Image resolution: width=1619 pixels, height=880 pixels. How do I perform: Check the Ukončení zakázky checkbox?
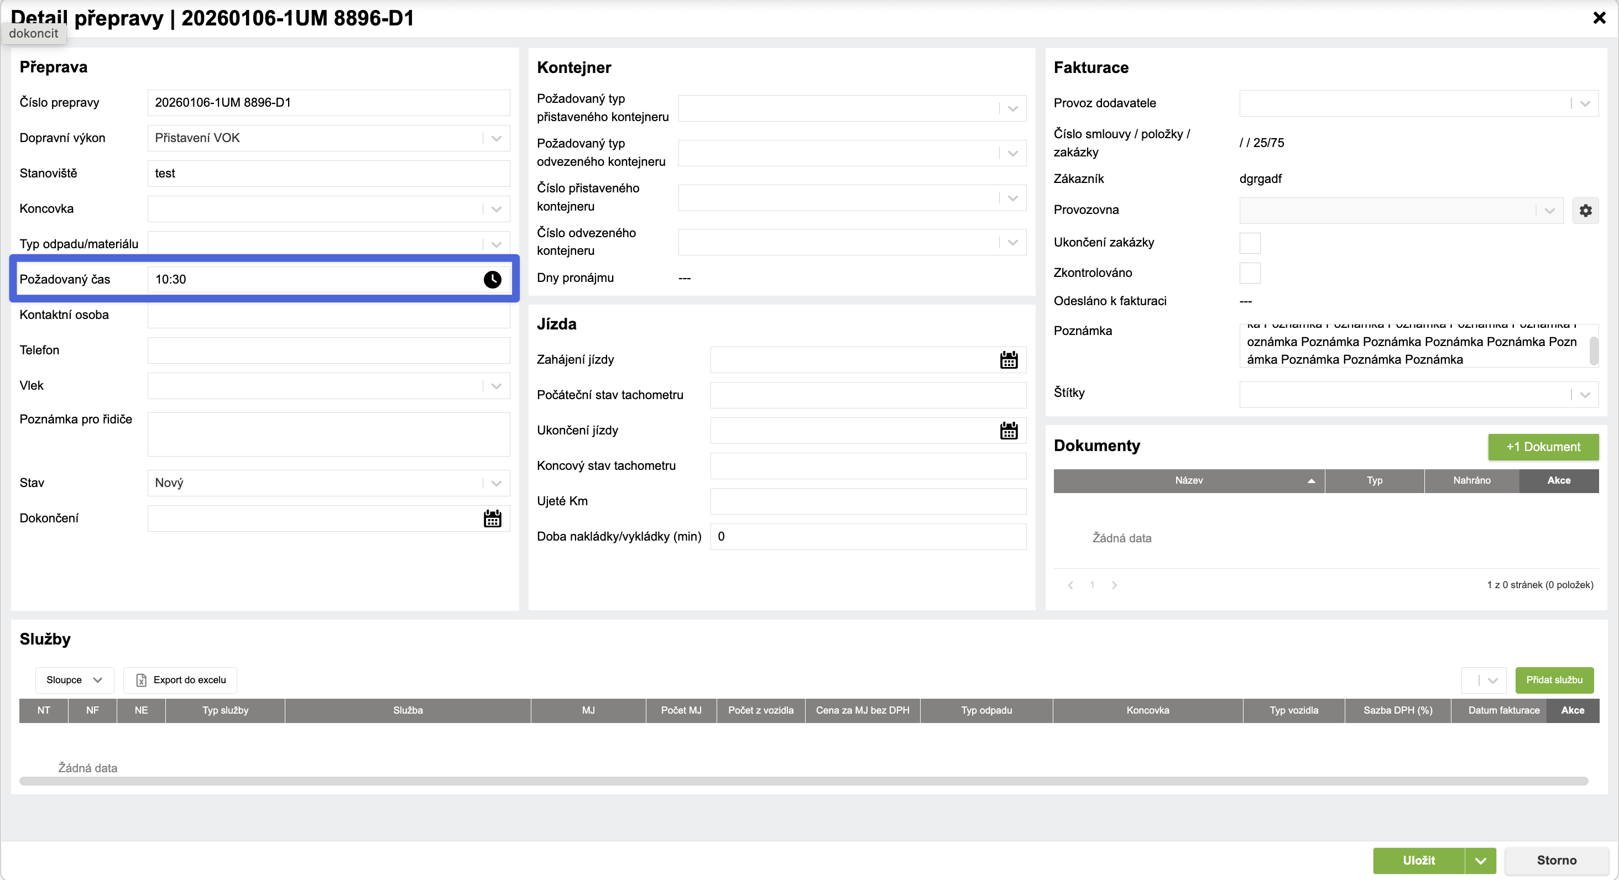coord(1250,243)
